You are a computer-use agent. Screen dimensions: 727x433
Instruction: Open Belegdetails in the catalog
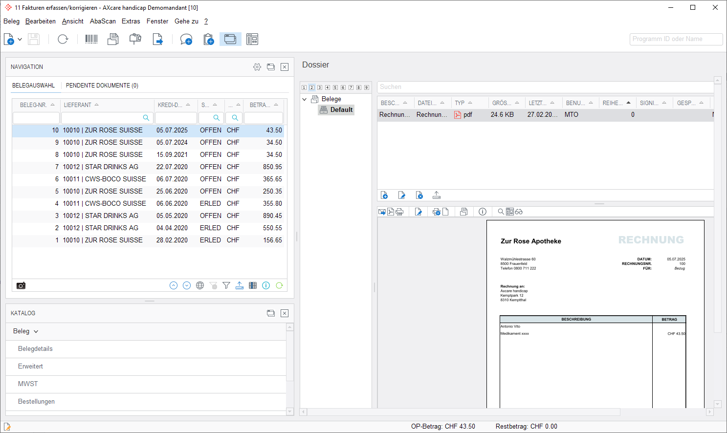coord(35,349)
